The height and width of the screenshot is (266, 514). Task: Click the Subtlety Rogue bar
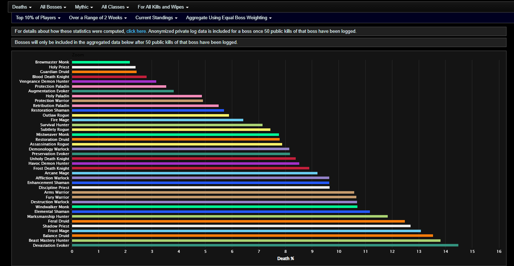coord(171,130)
